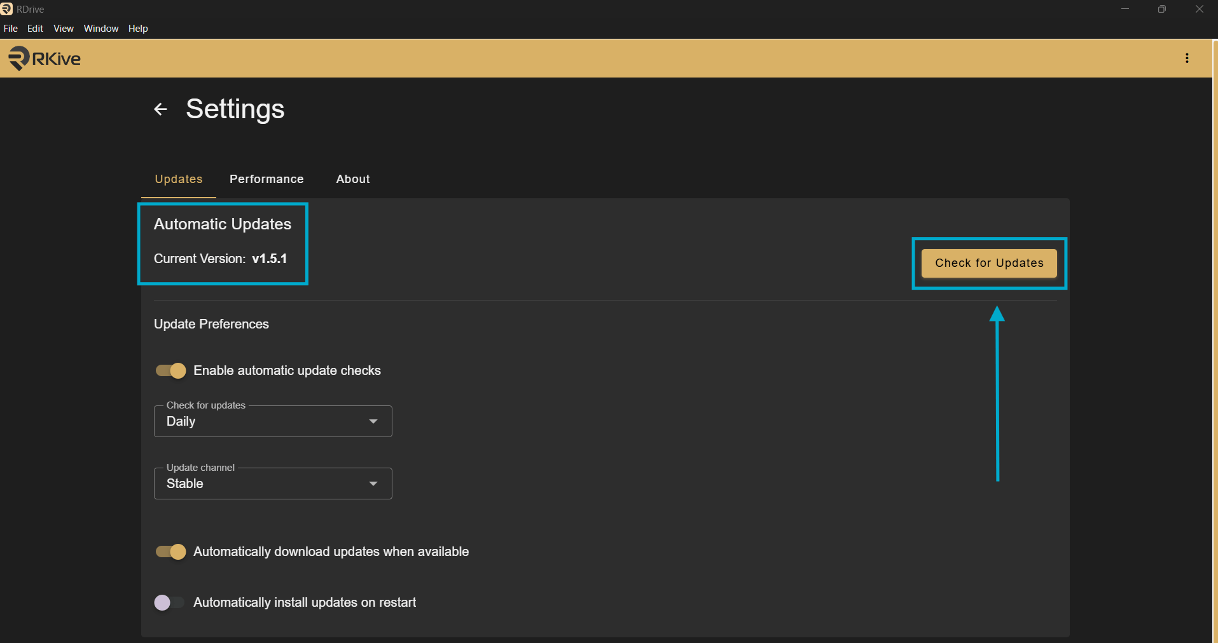Open the three-dot more options menu
1218x643 pixels.
pos(1187,58)
